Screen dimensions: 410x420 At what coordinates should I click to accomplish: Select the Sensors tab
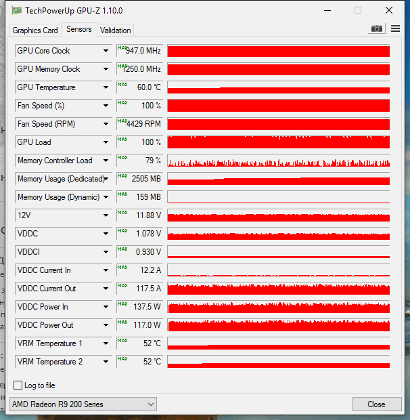tap(79, 29)
